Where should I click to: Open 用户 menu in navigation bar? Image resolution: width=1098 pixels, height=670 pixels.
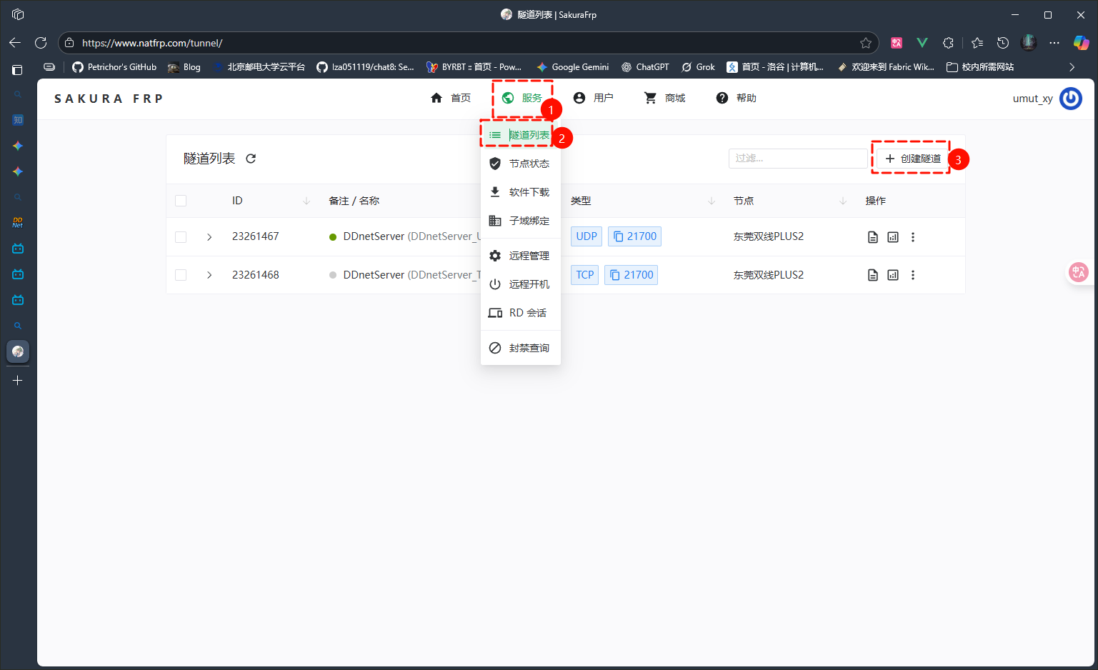pyautogui.click(x=594, y=98)
